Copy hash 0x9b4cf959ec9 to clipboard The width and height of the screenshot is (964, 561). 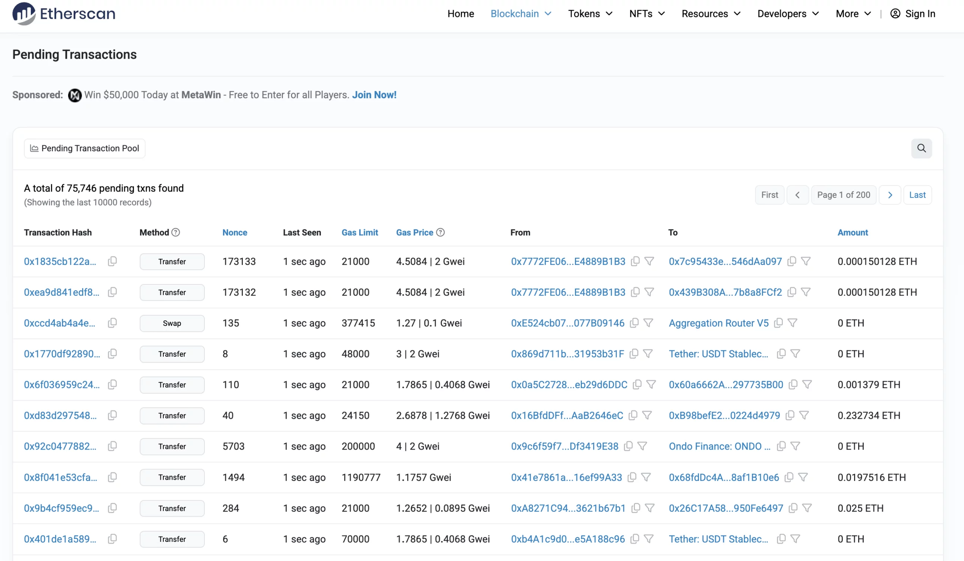112,508
